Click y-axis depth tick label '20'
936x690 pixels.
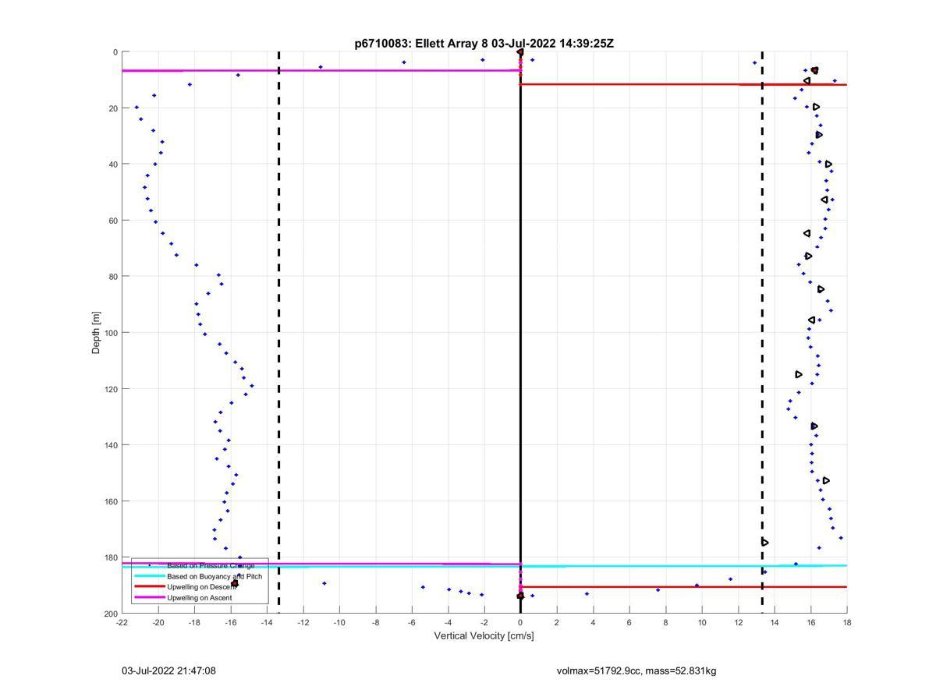(113, 108)
